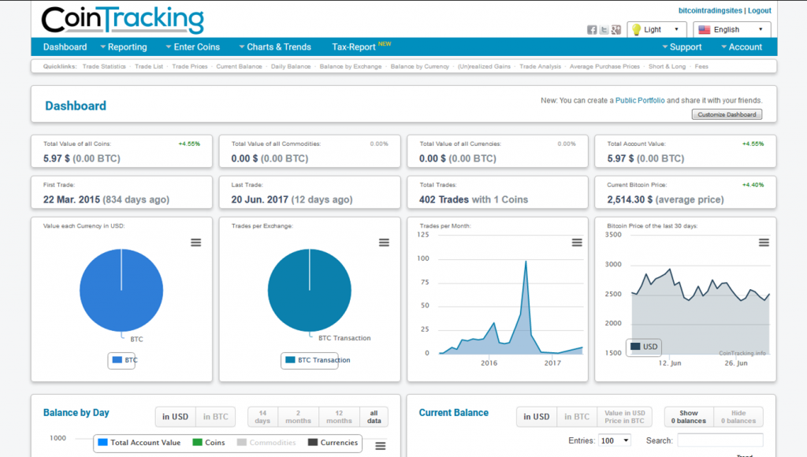807x457 pixels.
Task: Toggle Coins series legend
Action: point(208,443)
